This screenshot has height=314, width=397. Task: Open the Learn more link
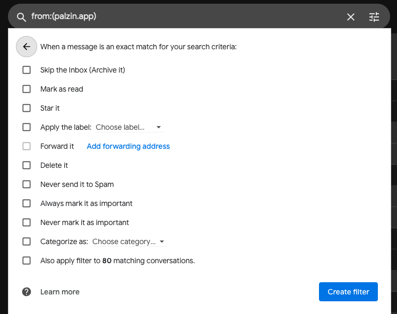(x=60, y=292)
